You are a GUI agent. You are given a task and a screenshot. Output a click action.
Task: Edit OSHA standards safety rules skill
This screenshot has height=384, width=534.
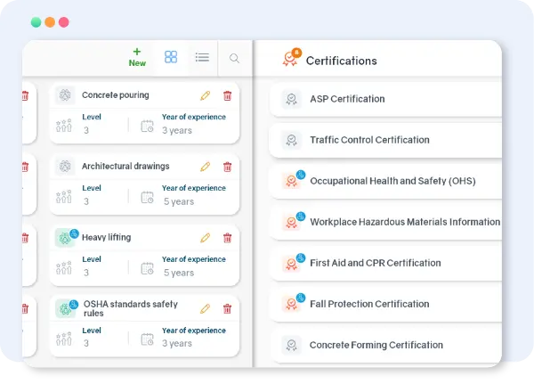pyautogui.click(x=206, y=308)
